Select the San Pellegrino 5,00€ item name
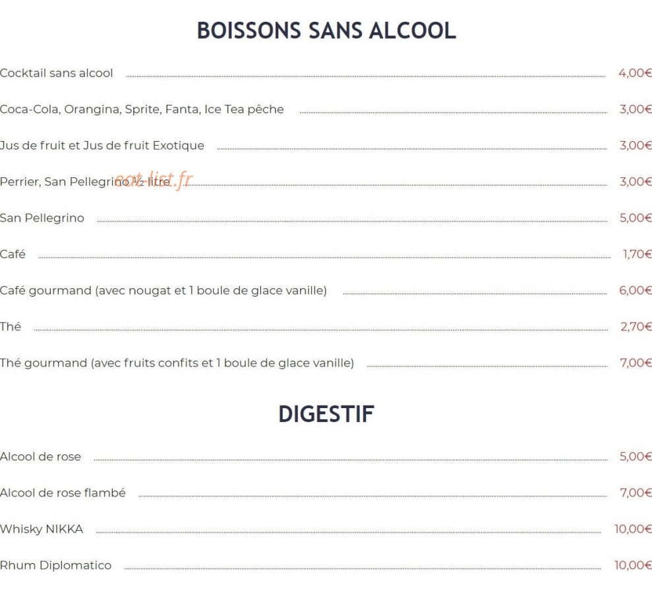Screen dimensions: 652x596 click(42, 218)
